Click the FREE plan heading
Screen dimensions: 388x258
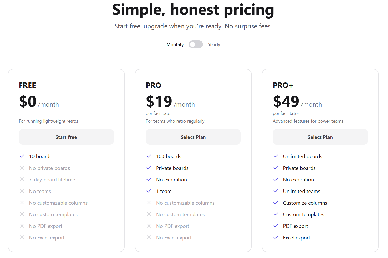click(x=27, y=85)
